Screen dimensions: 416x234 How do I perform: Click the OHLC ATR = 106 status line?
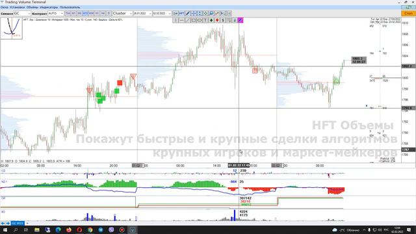[35, 161]
